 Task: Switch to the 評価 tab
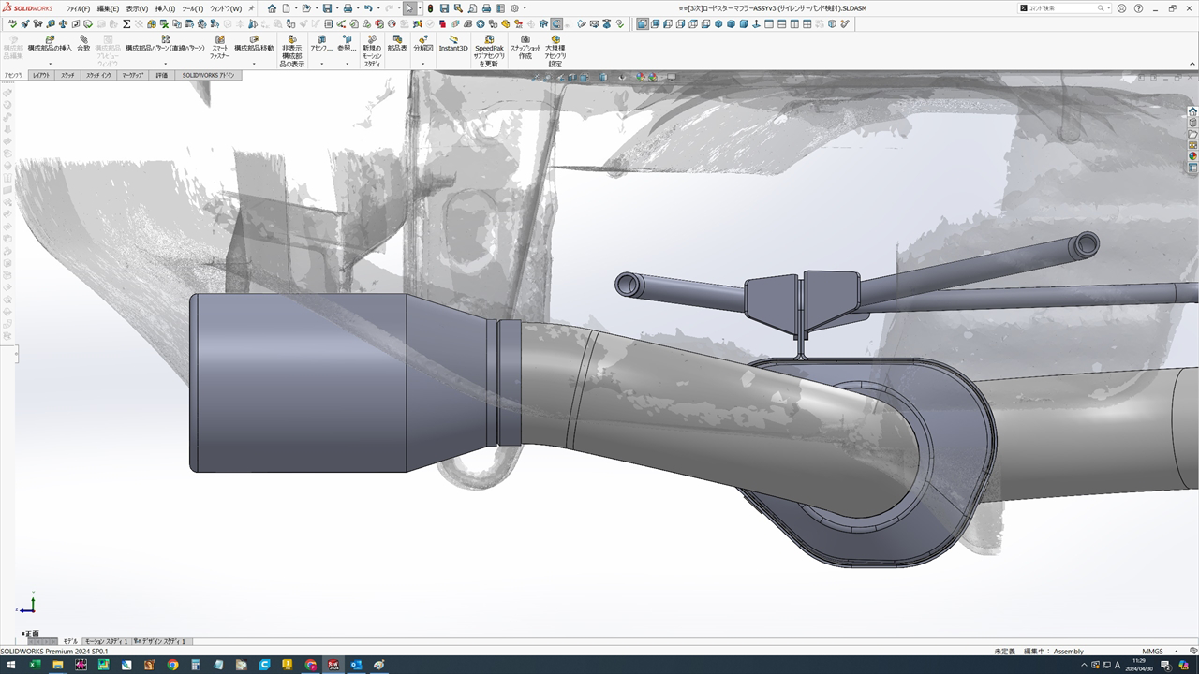pyautogui.click(x=162, y=75)
